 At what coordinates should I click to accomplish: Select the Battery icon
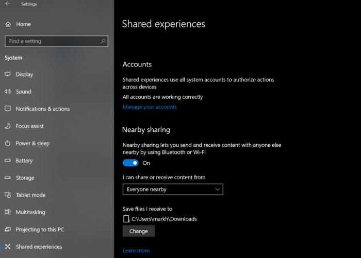[x=8, y=160]
